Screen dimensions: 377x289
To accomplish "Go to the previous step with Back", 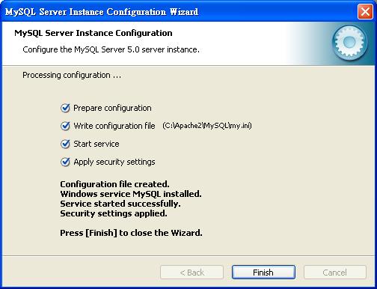I will (191, 273).
